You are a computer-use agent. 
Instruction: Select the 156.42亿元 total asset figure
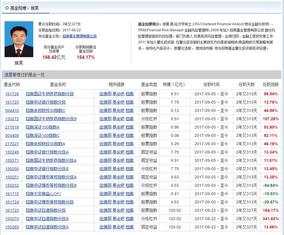54,57
